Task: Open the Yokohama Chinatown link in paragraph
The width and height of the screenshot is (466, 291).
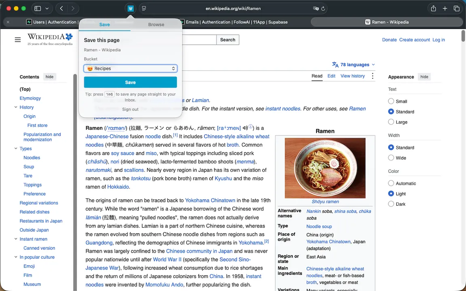Action: pos(210,200)
